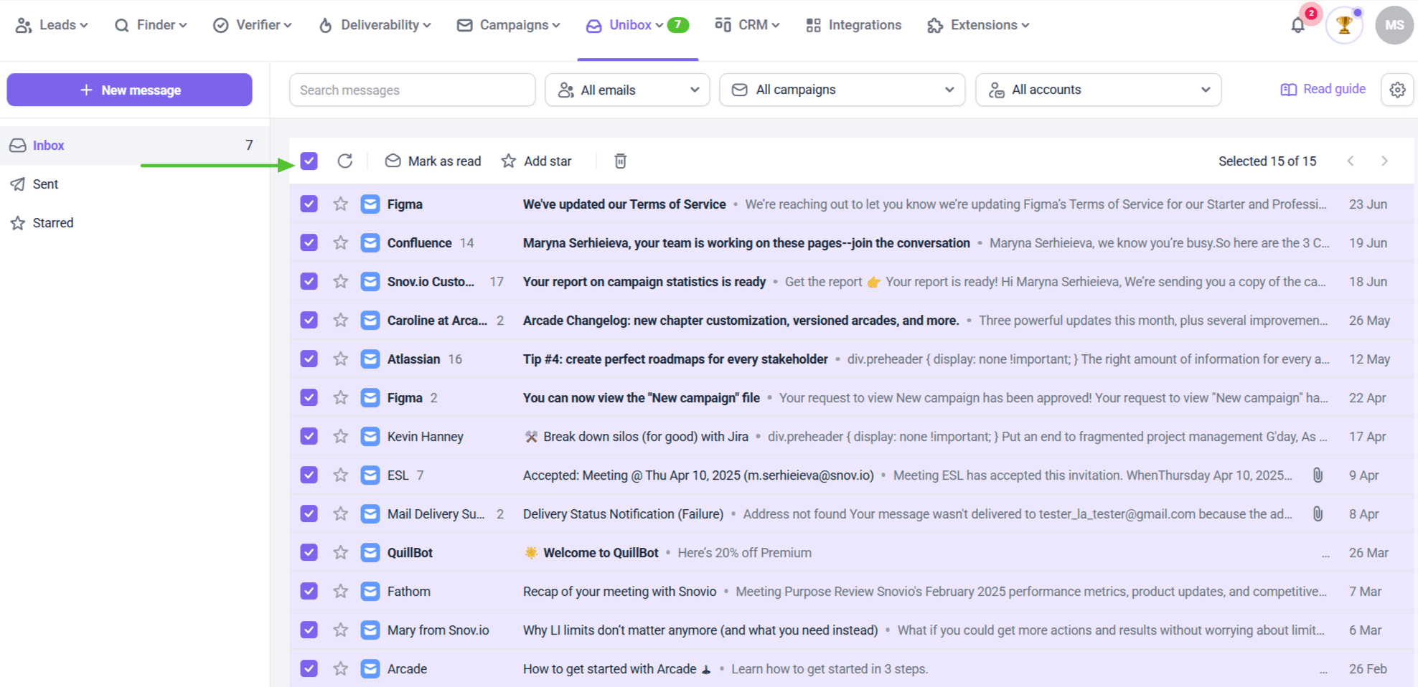This screenshot has width=1418, height=687.
Task: Delete selected messages with trash icon
Action: [620, 161]
